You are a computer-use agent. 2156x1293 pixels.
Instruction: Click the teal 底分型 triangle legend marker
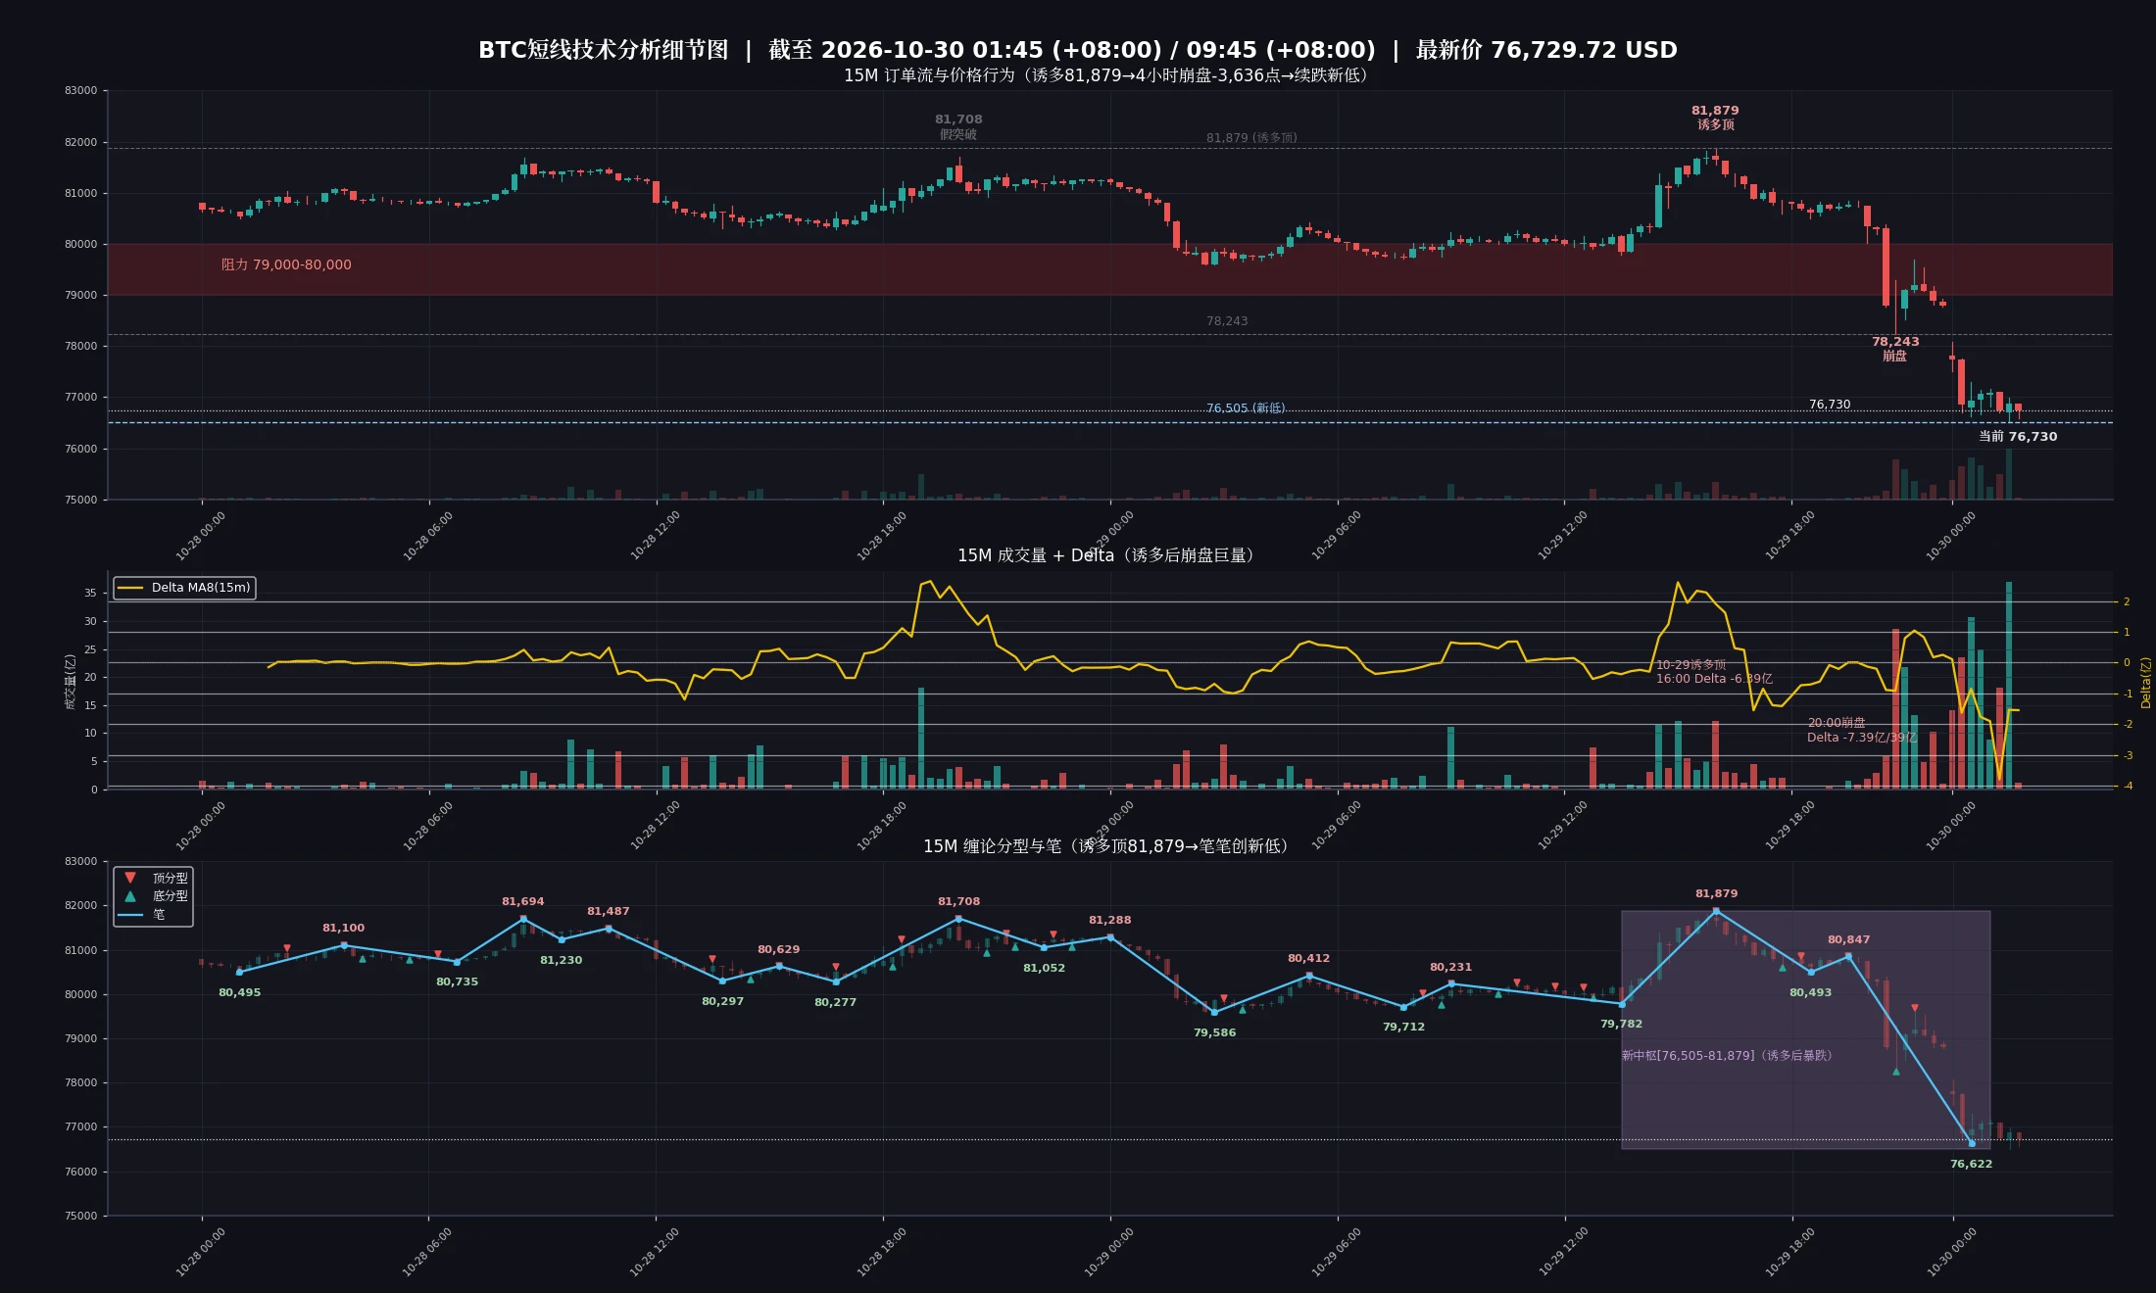point(130,895)
